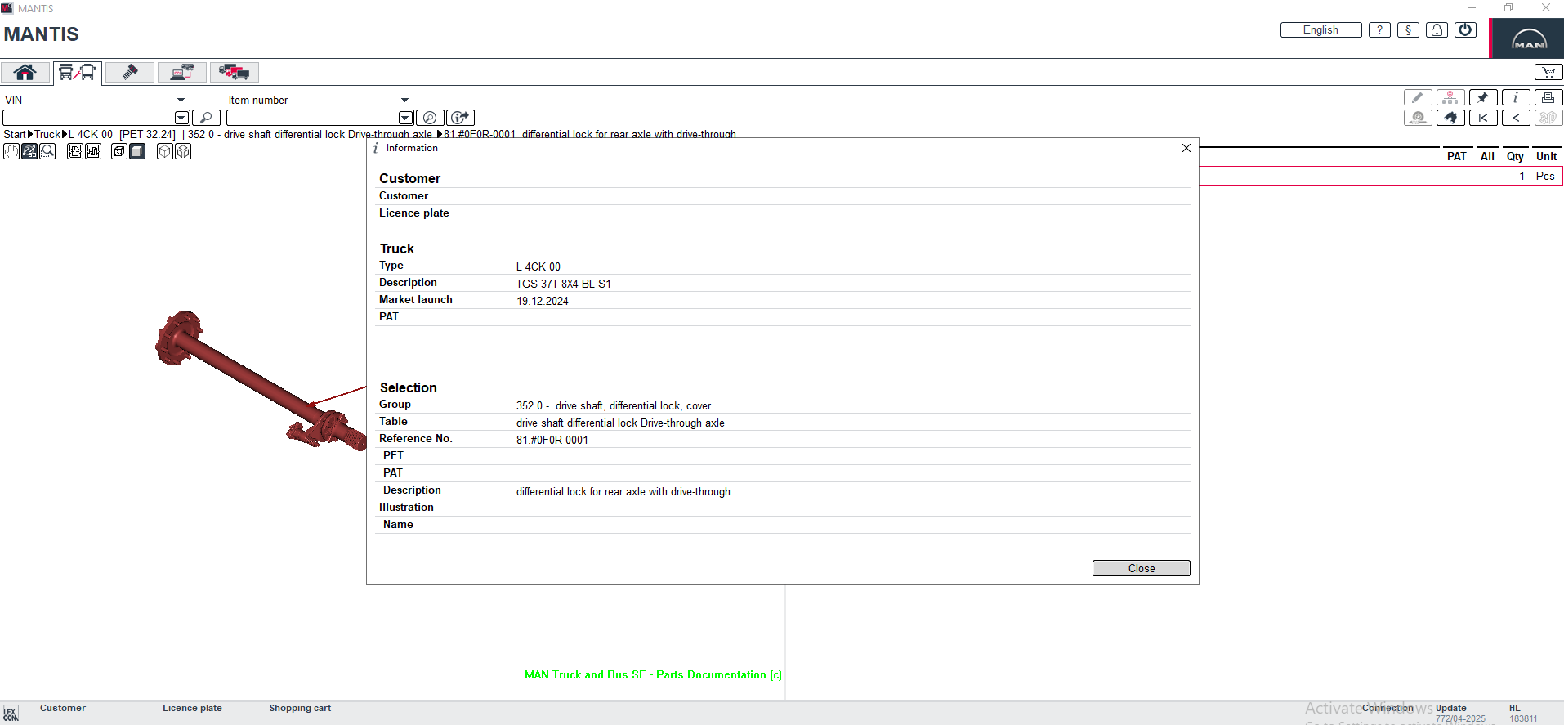Switch to the truck and bus tab
Screen dimensions: 1564x725
pyautogui.click(x=78, y=72)
